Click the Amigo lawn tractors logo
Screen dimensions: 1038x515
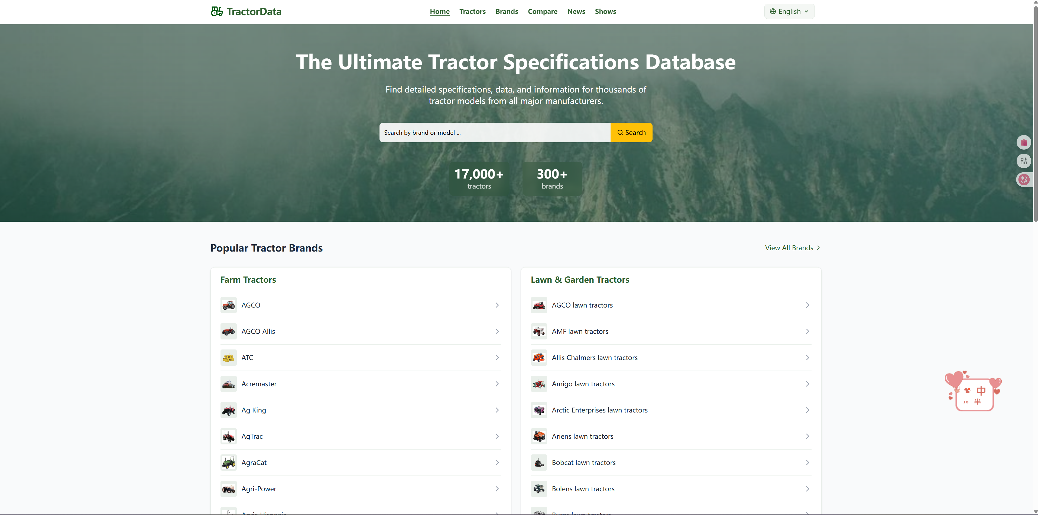pos(539,384)
